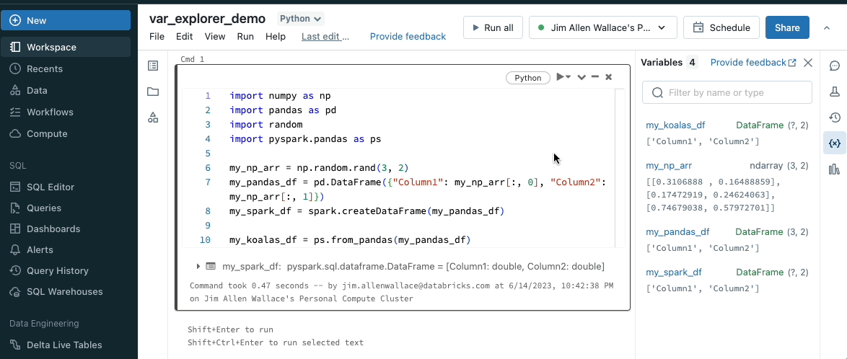The height and width of the screenshot is (359, 847).
Task: Open the Run menu
Action: pyautogui.click(x=245, y=36)
